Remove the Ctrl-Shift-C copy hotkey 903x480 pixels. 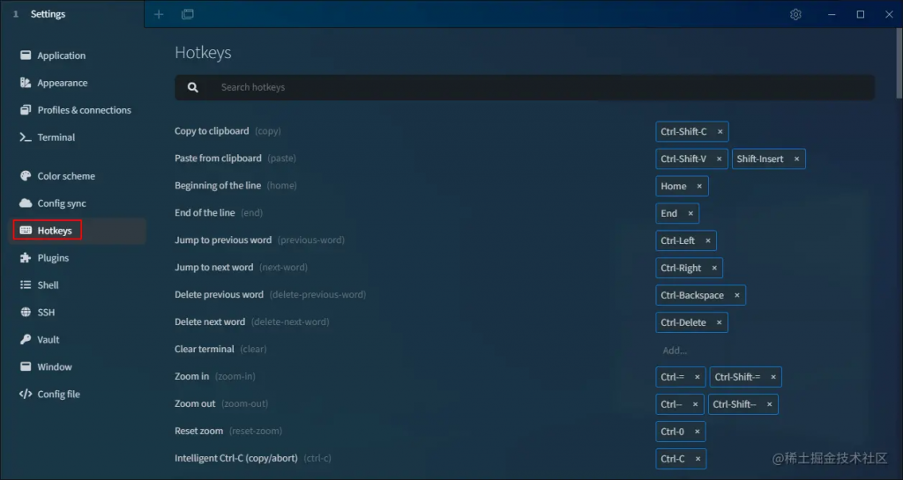(720, 131)
